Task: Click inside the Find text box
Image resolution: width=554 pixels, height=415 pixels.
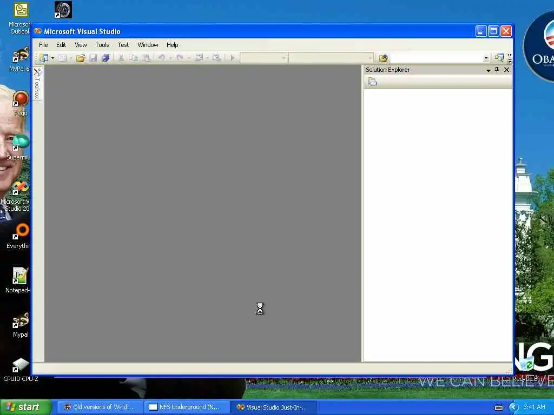Action: click(436, 58)
